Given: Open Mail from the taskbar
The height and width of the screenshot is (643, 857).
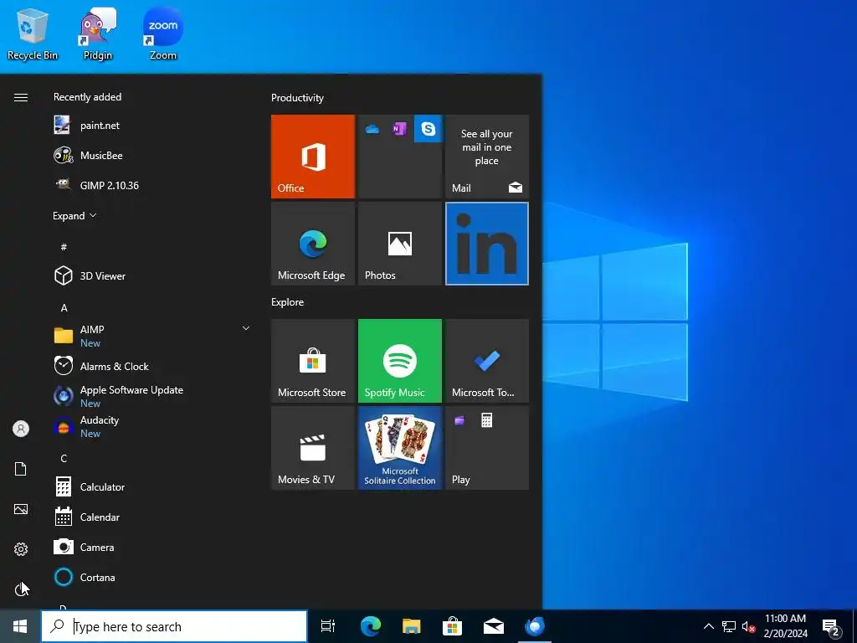Looking at the screenshot, I should tap(494, 626).
